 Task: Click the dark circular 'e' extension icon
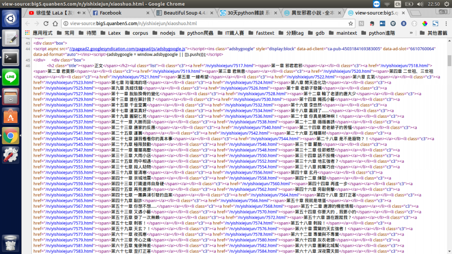[x=393, y=24]
